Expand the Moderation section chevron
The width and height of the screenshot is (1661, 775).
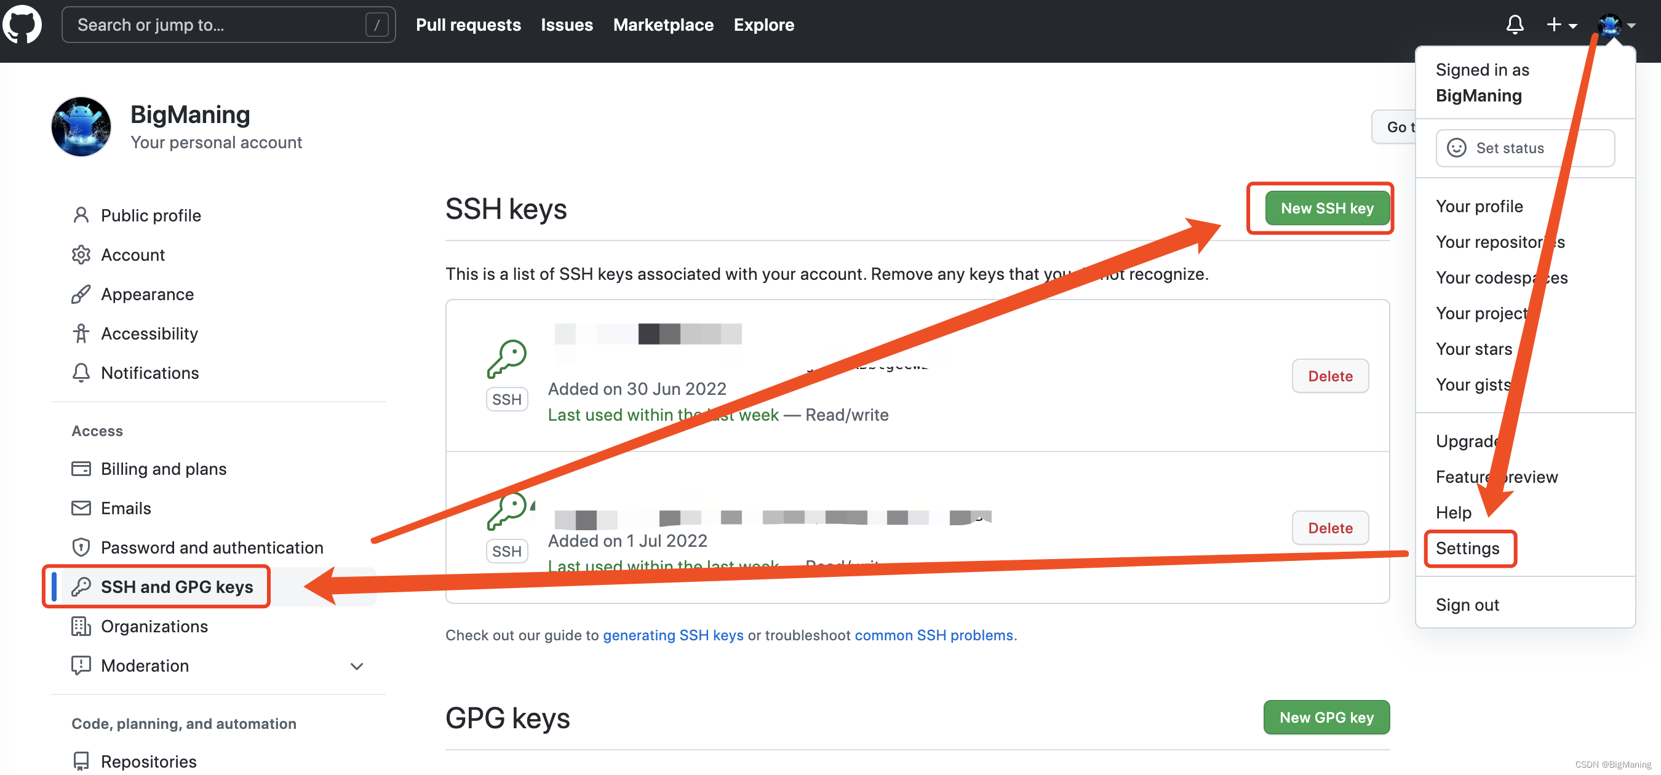pos(357,666)
